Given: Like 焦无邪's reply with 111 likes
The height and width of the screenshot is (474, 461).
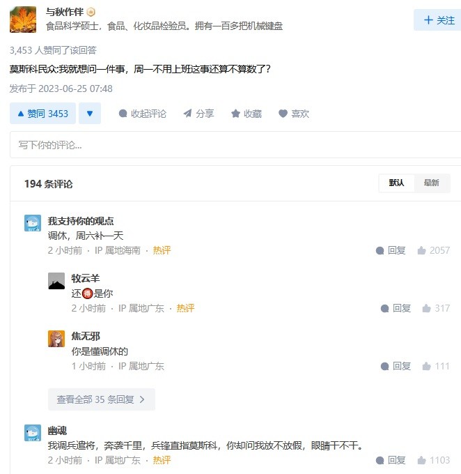Looking at the screenshot, I should (436, 366).
